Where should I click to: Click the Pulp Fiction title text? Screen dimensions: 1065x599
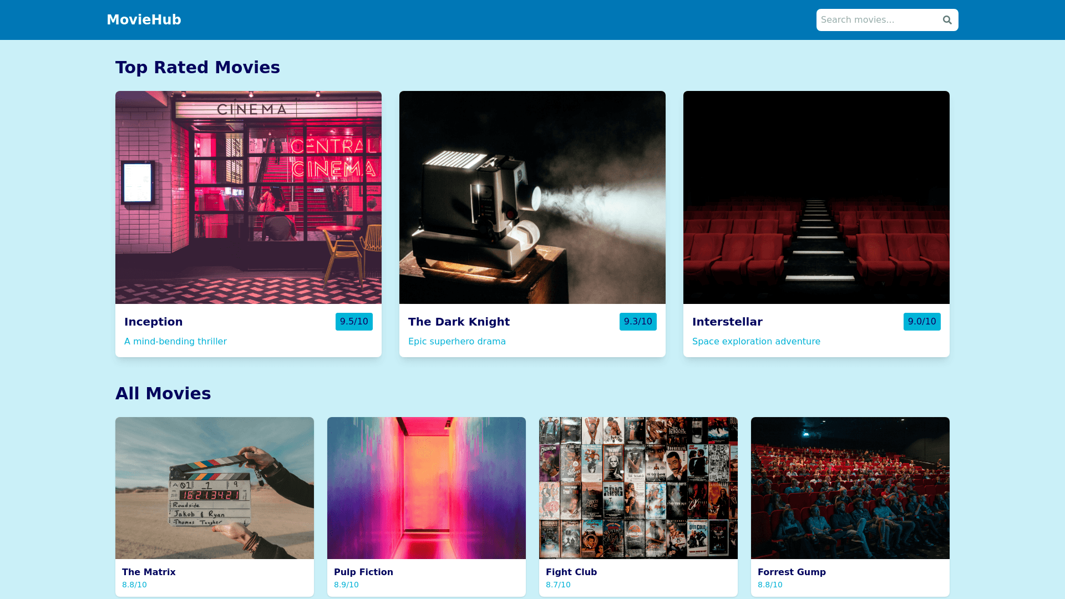363,572
